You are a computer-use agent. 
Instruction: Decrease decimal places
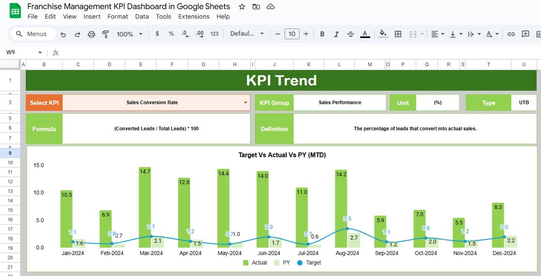tap(185, 34)
